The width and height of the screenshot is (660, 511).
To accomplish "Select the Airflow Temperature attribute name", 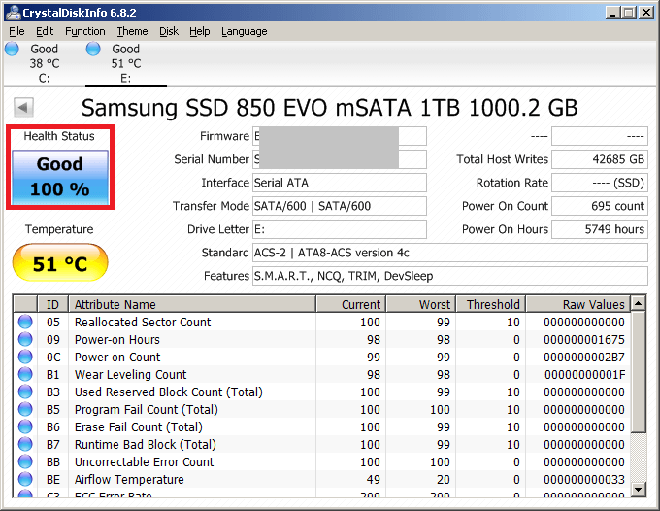I will coord(129,479).
